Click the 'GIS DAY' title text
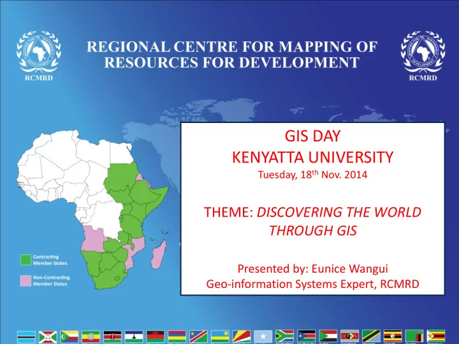Image resolution: width=459 pixels, height=344 pixels. pyautogui.click(x=312, y=136)
